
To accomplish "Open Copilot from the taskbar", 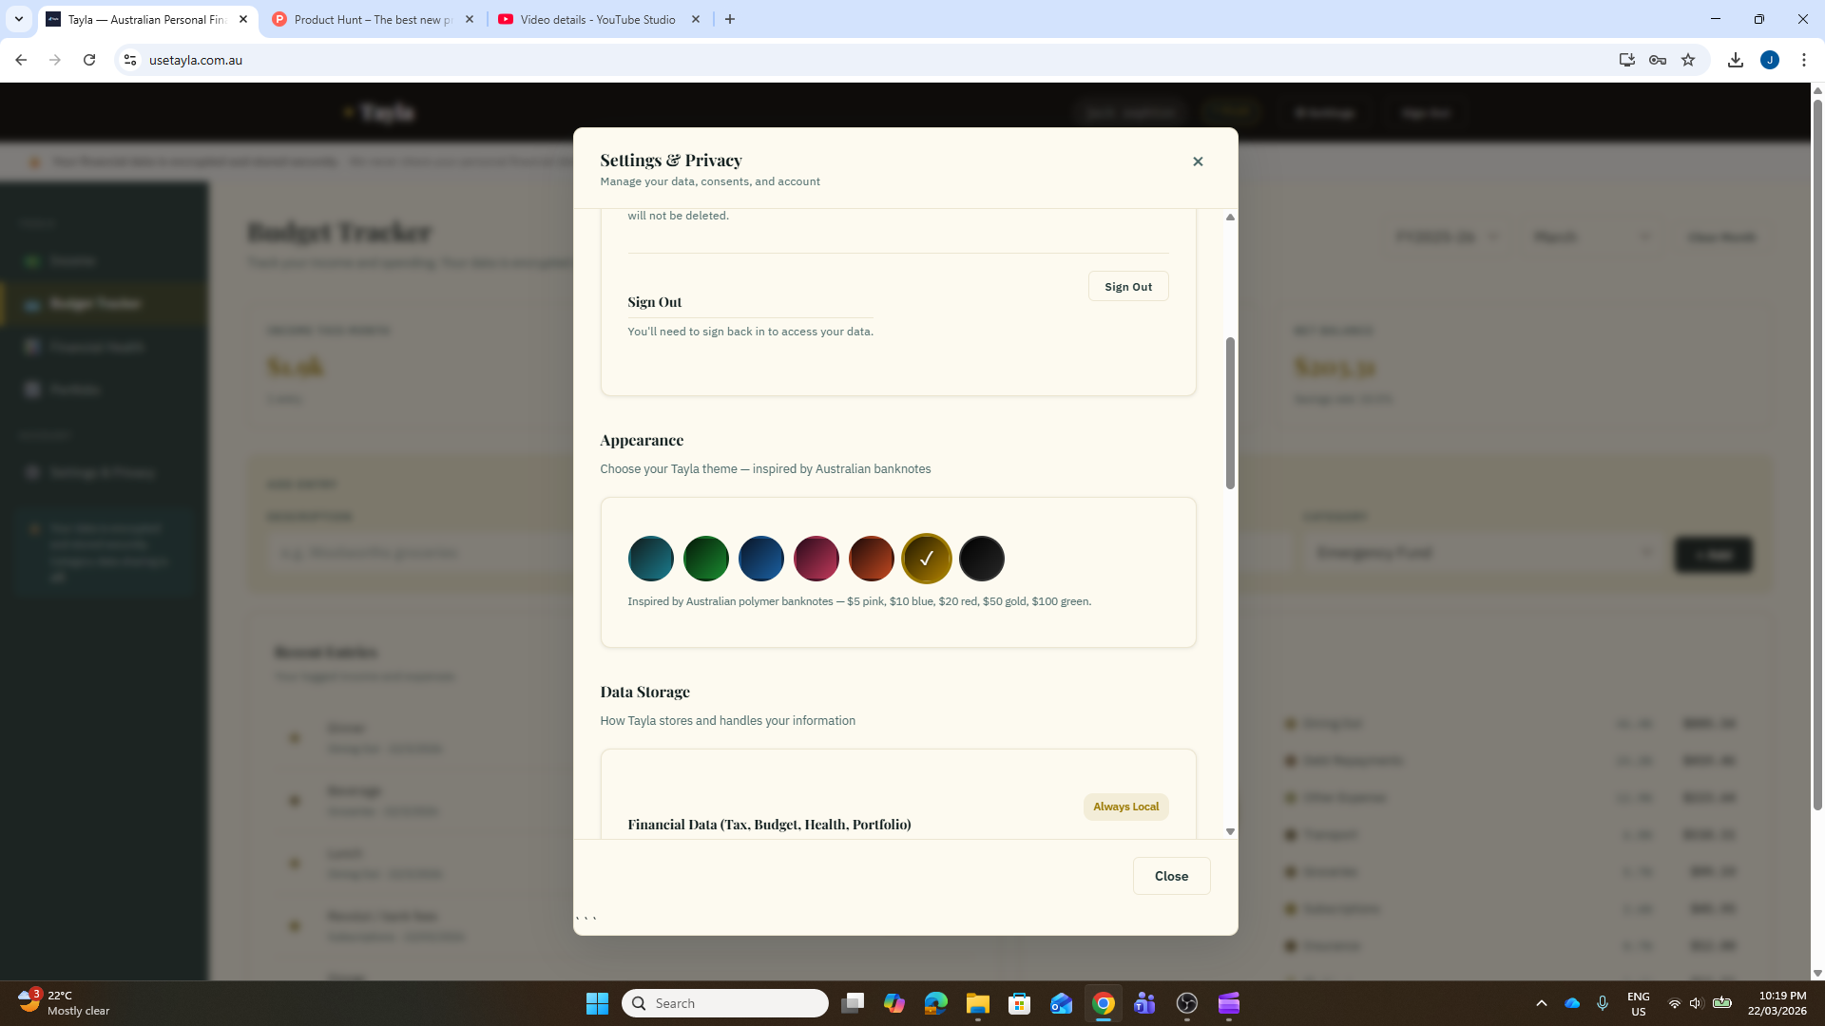I will click(894, 1003).
